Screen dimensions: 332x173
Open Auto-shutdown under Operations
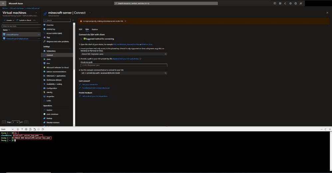pyautogui.click(x=52, y=114)
